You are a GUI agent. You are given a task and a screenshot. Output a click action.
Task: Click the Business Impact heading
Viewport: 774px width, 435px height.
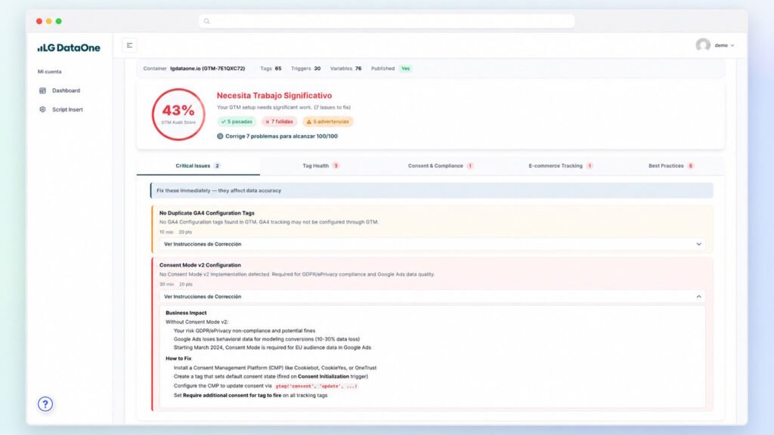[186, 313]
